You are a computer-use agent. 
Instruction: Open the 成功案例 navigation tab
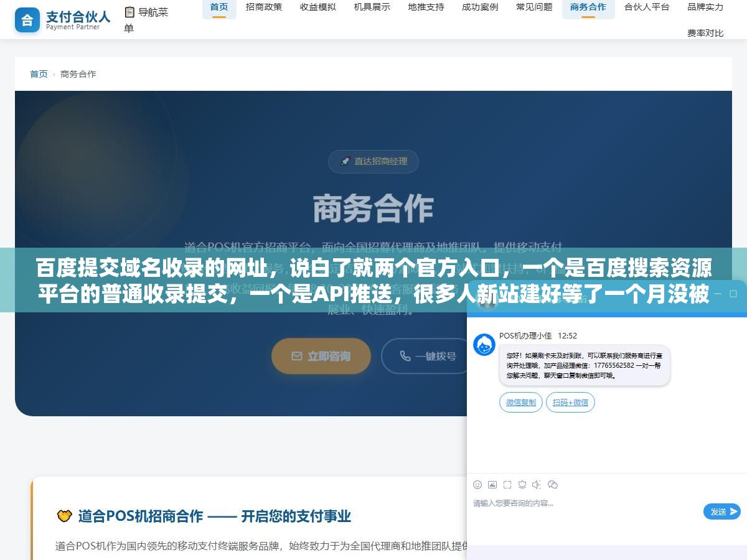[480, 7]
